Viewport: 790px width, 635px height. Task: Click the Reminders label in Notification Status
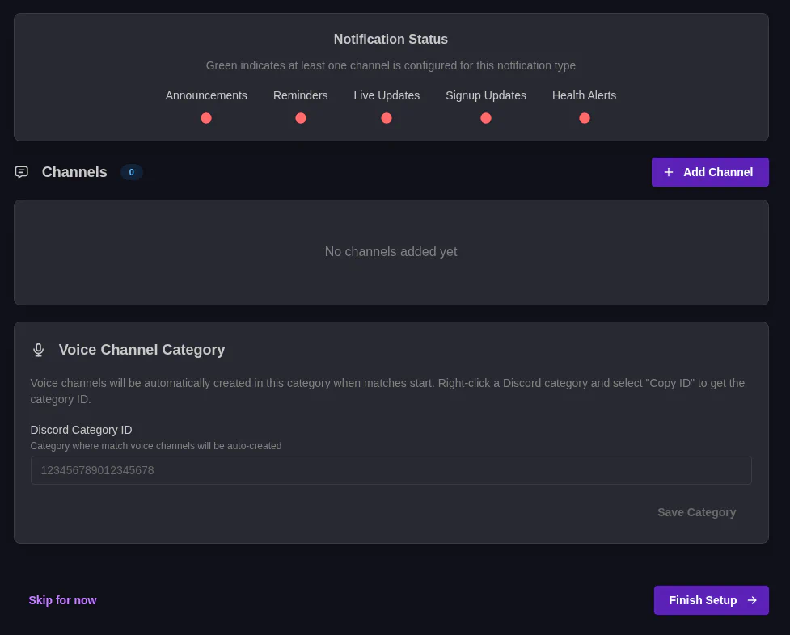[300, 95]
